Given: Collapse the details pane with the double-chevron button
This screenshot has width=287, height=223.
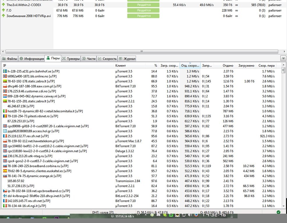Looking at the screenshot, I should [x=283, y=58].
